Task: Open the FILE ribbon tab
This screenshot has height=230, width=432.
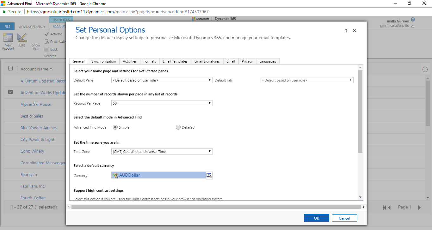Action: pos(7,27)
